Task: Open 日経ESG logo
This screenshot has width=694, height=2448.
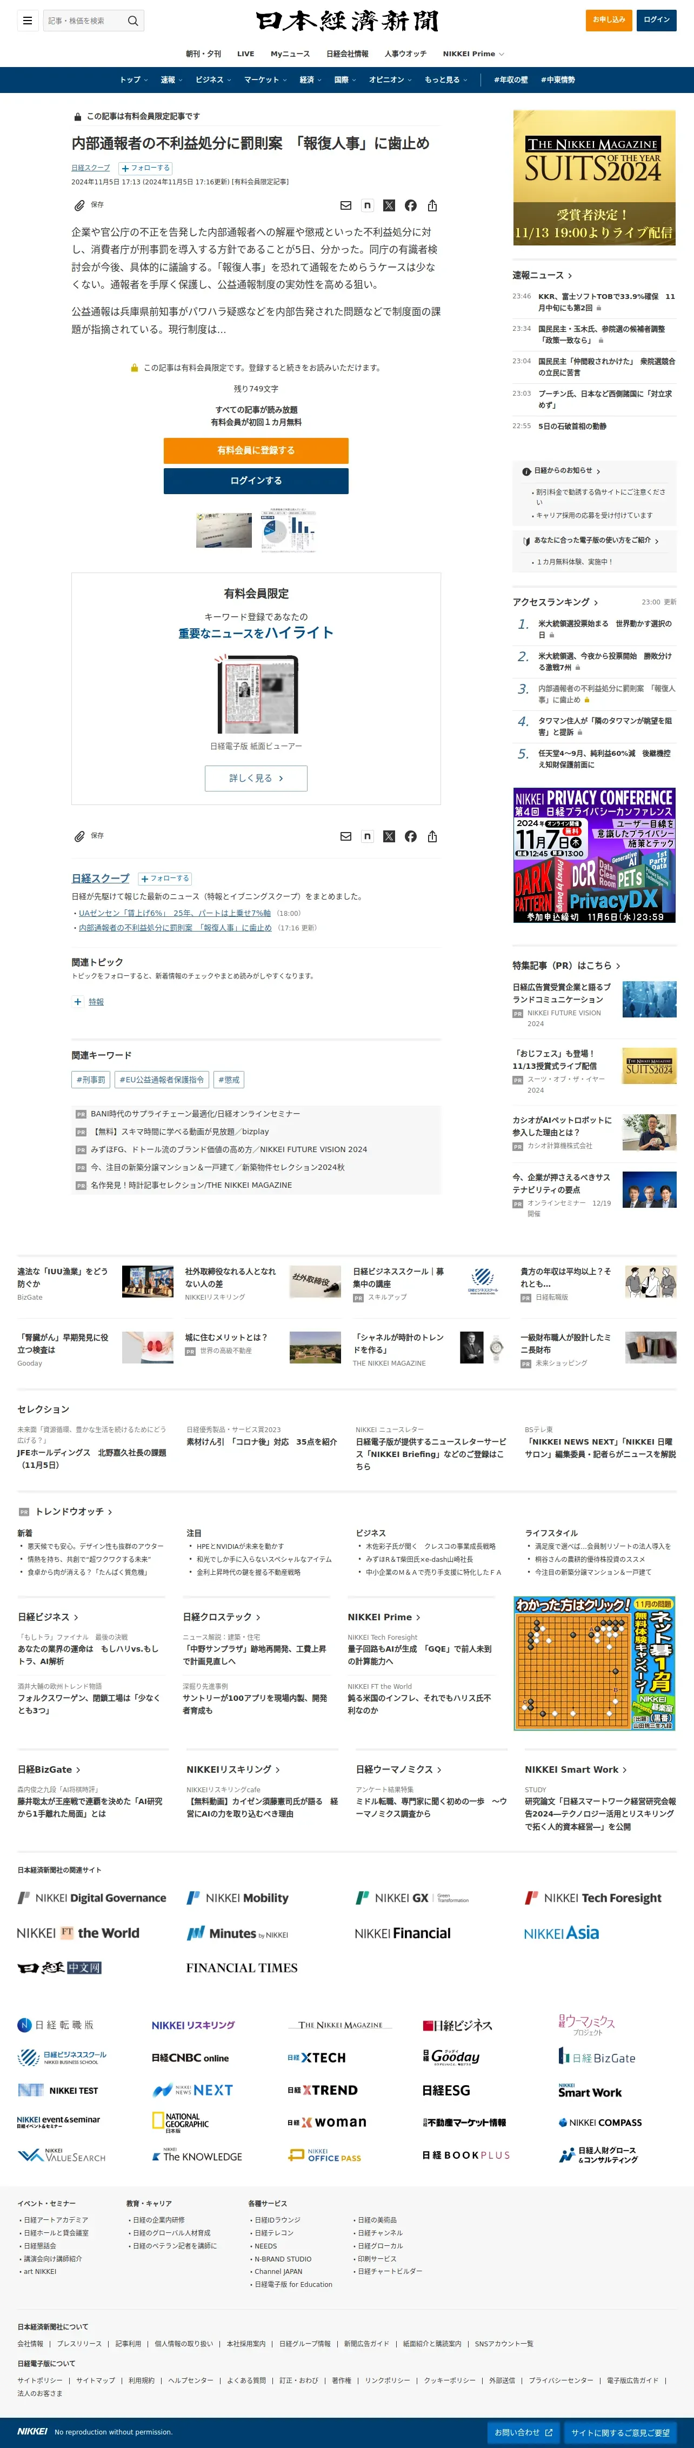Action: point(446,2091)
